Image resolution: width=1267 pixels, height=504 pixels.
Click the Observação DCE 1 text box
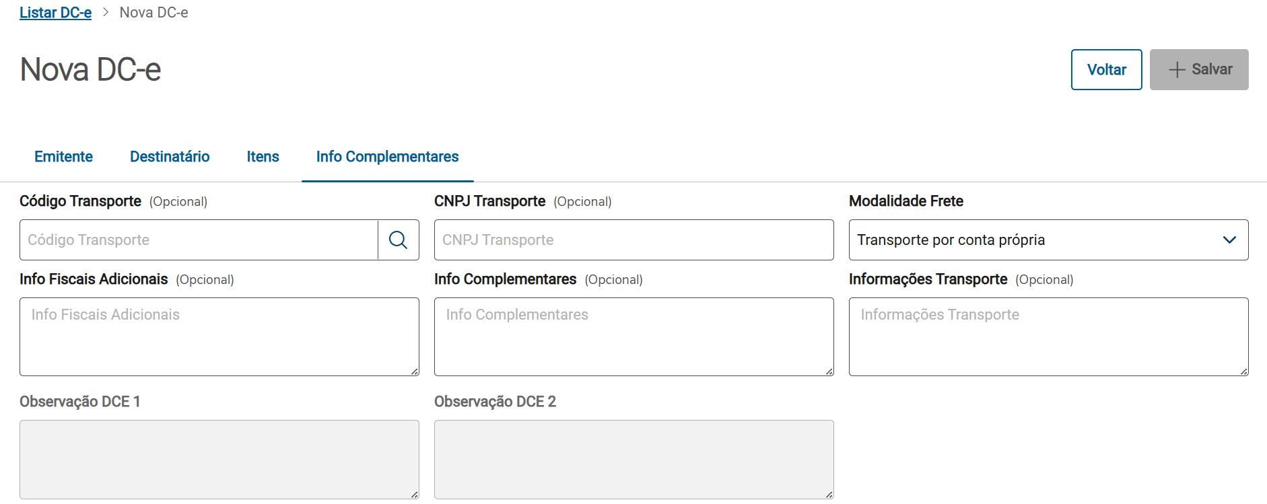pyautogui.click(x=219, y=460)
